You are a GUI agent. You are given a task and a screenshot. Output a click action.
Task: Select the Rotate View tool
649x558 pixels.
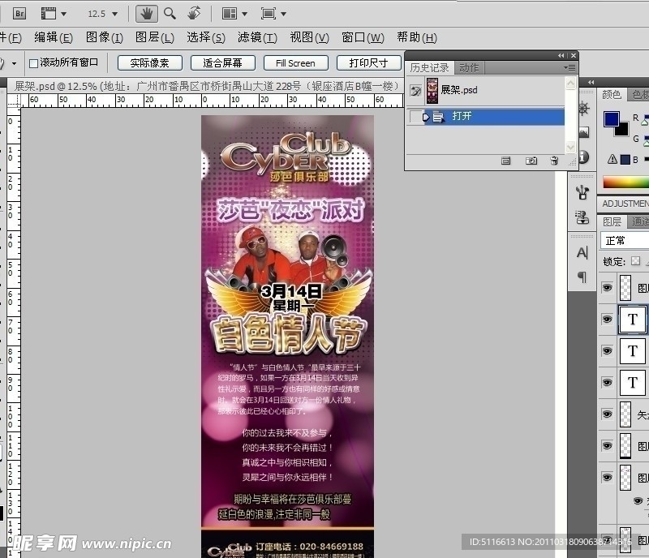(x=194, y=14)
